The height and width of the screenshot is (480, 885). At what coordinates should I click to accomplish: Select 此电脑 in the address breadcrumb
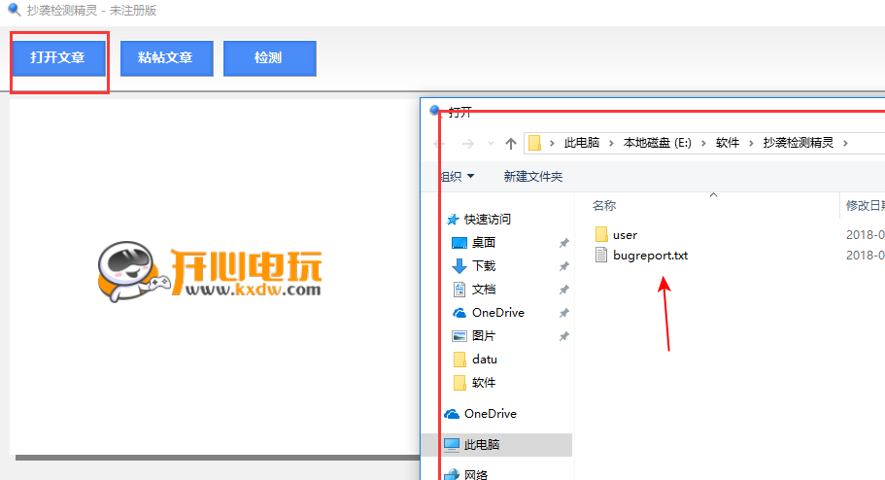(x=582, y=143)
